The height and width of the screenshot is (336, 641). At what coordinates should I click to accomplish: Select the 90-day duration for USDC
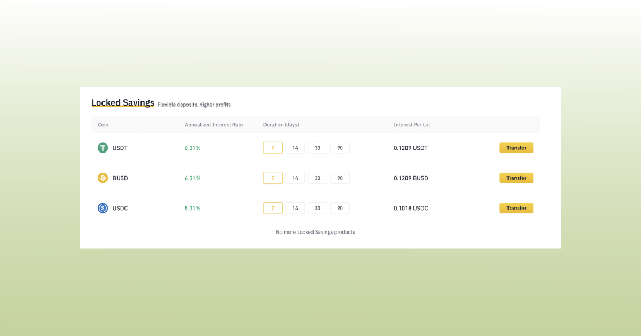[x=340, y=208]
